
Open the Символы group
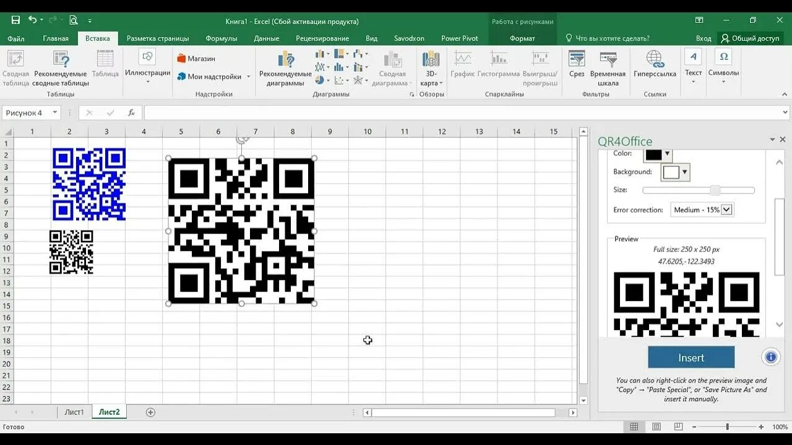[723, 67]
